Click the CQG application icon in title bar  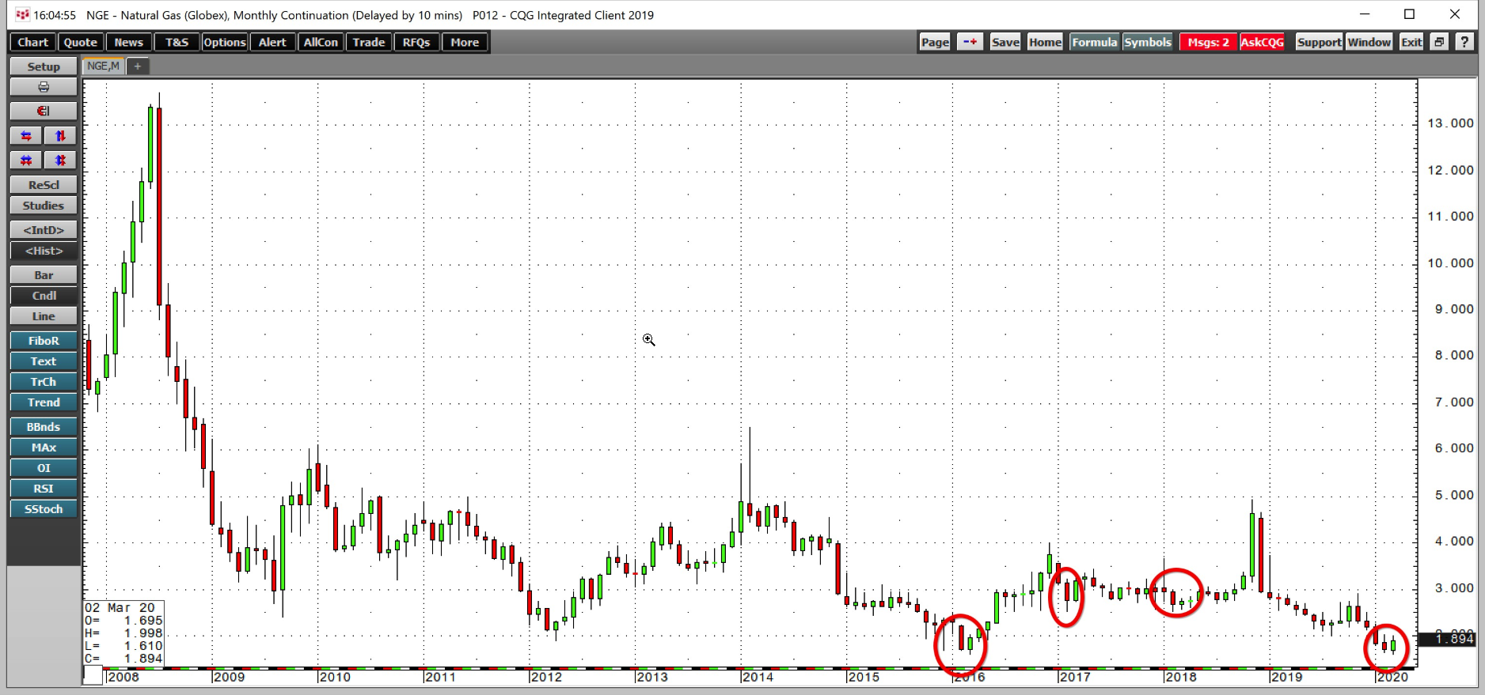click(x=22, y=15)
